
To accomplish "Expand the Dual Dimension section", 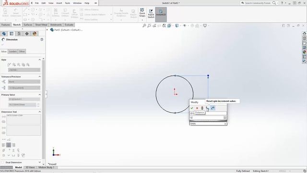I will click(x=40, y=162).
